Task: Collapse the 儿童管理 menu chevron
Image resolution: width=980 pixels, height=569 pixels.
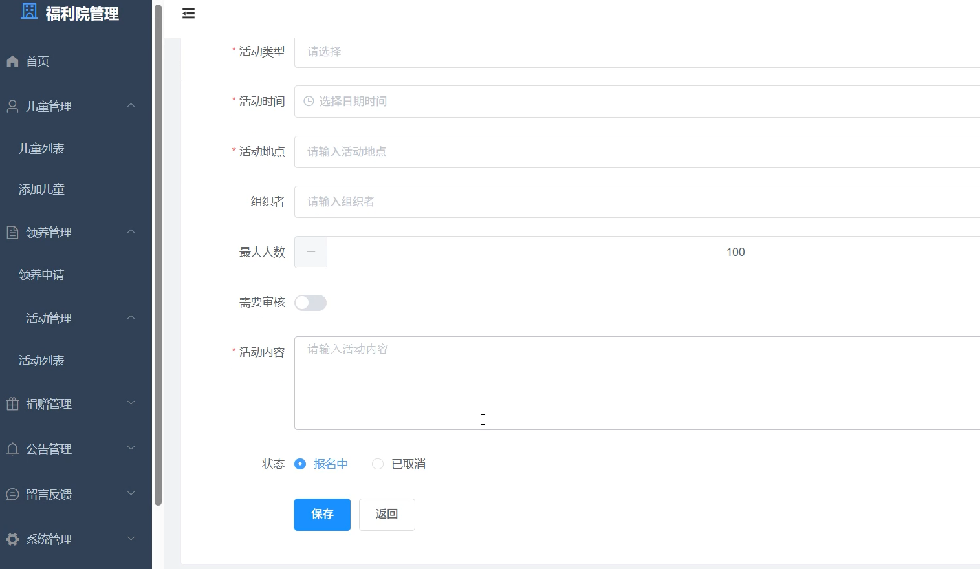Action: [131, 105]
